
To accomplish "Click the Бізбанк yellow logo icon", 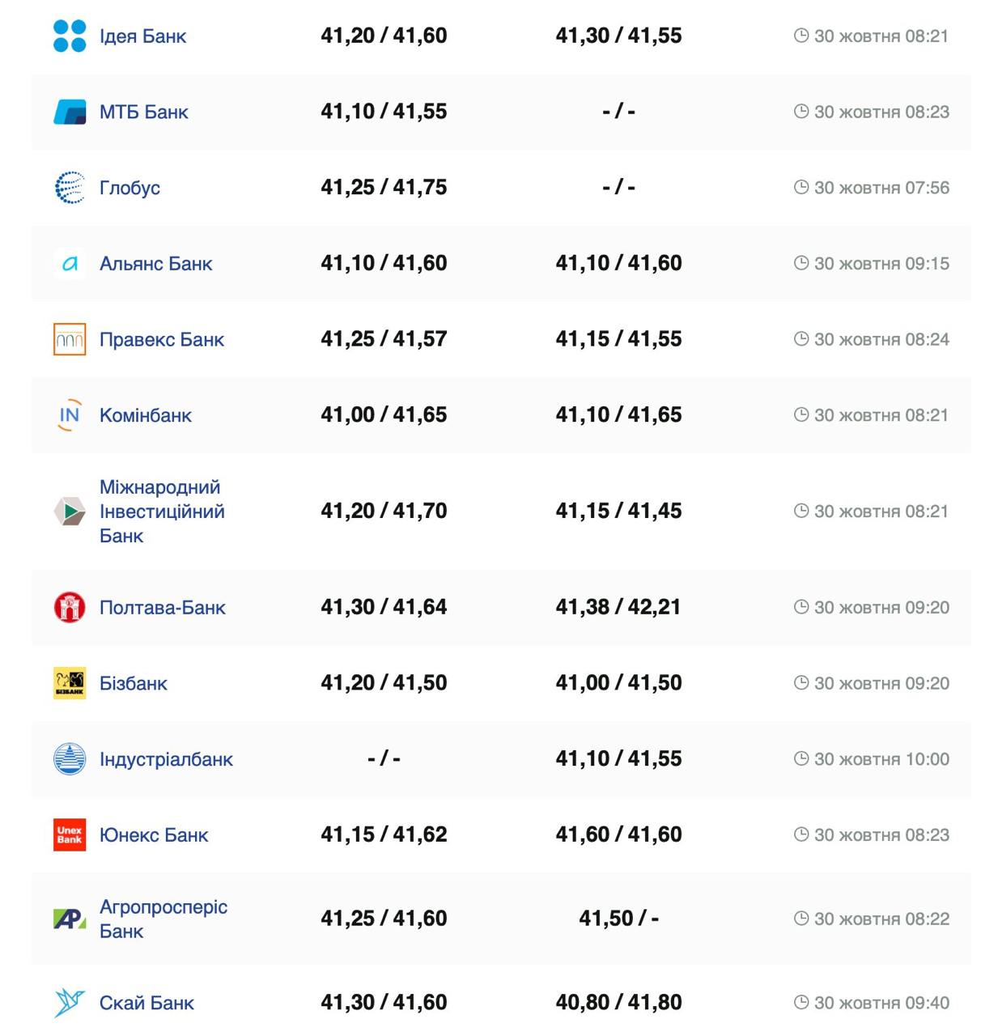I will [x=70, y=683].
